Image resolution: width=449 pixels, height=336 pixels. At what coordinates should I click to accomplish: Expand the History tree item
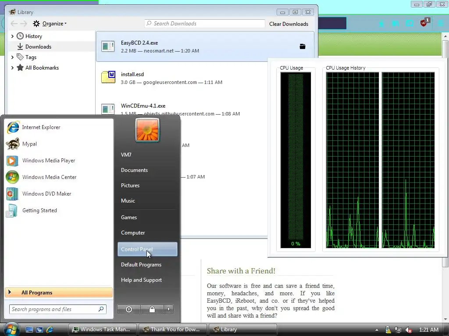pyautogui.click(x=12, y=36)
